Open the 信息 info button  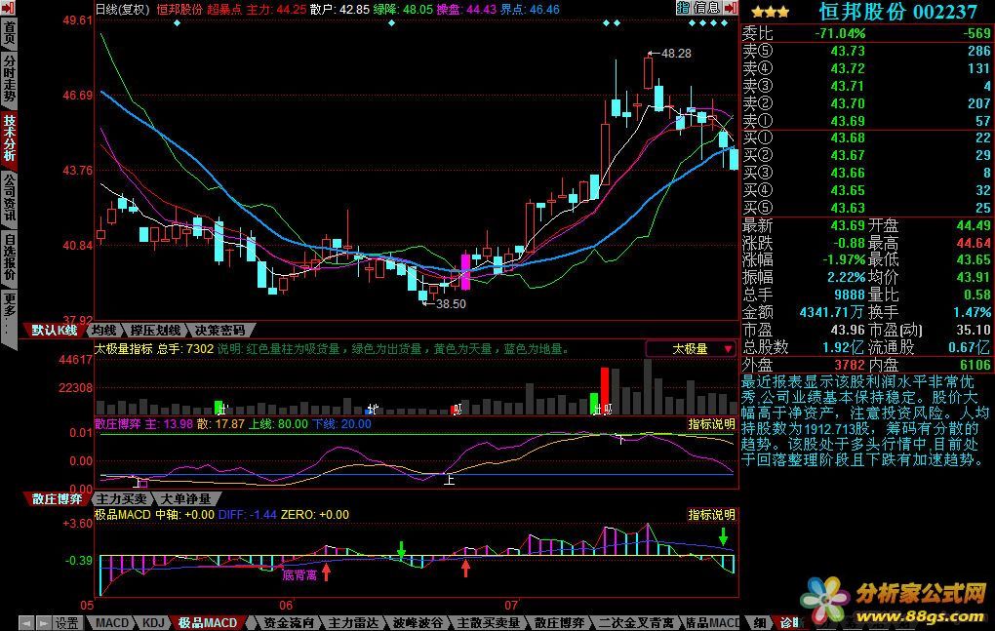pos(706,8)
